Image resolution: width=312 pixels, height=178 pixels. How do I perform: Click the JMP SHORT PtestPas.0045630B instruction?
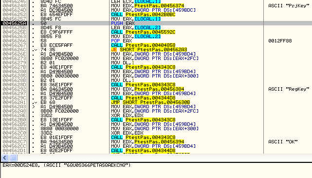click(x=150, y=102)
